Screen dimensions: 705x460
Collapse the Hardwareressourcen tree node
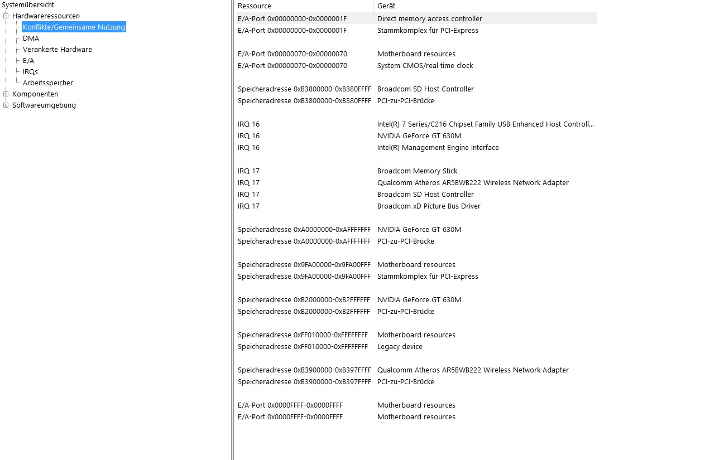6,16
